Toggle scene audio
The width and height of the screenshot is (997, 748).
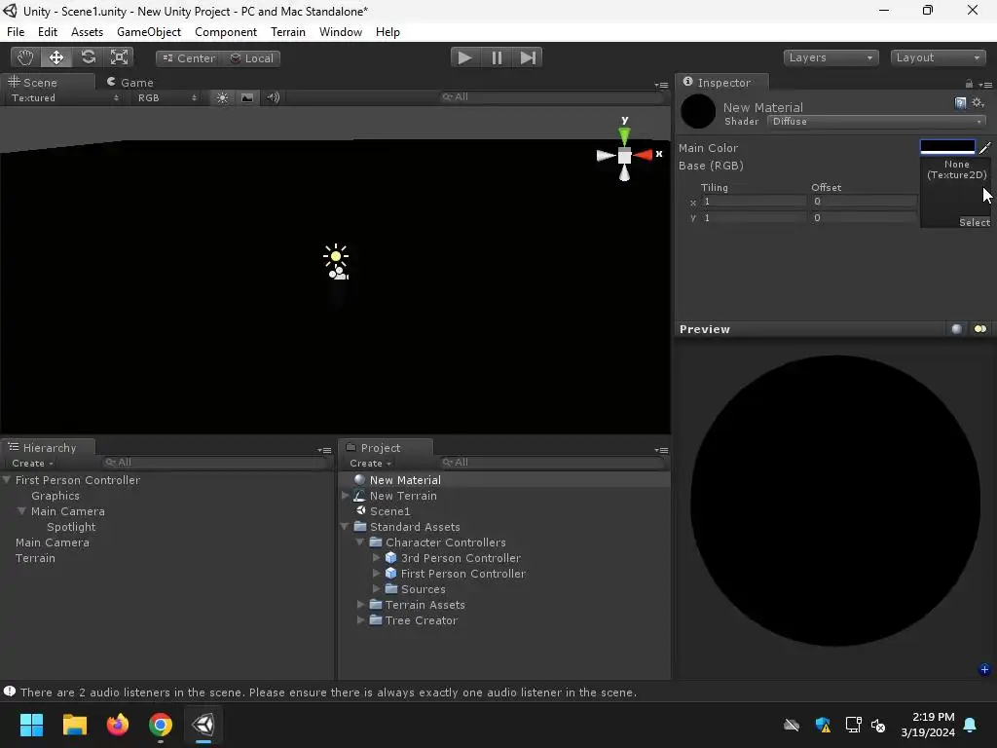(x=274, y=97)
